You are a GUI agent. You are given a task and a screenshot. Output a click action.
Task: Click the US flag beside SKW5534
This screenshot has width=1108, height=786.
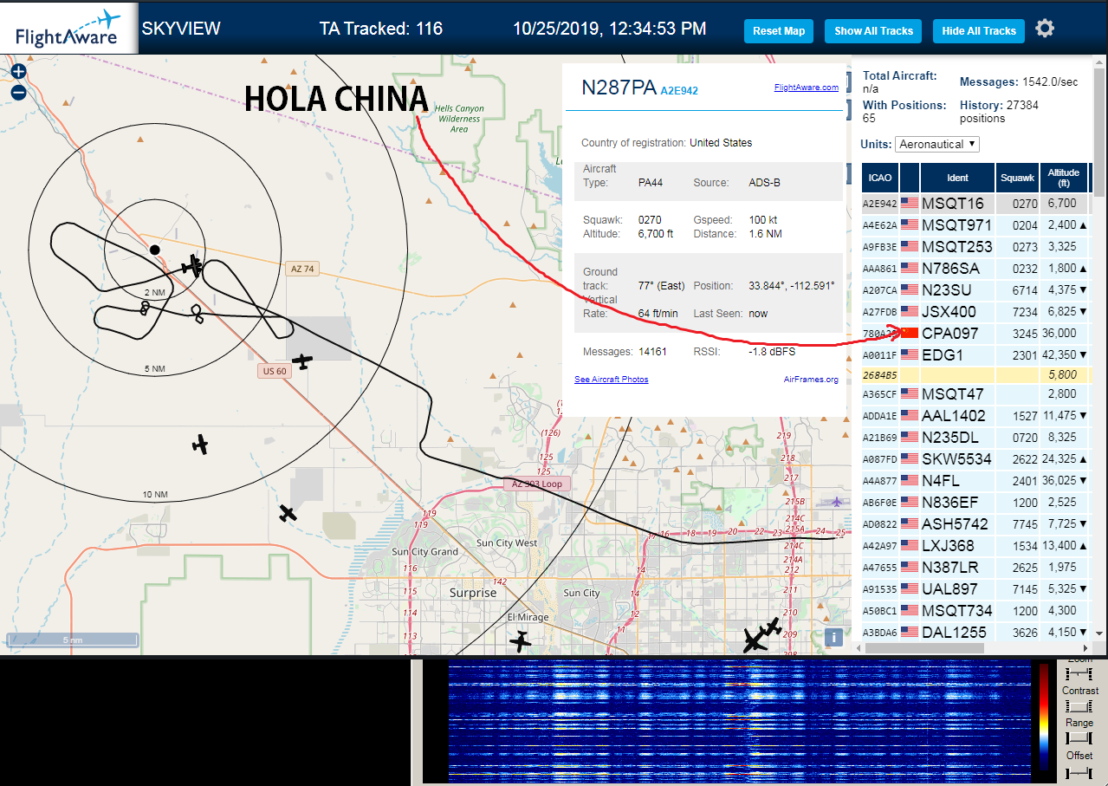910,459
